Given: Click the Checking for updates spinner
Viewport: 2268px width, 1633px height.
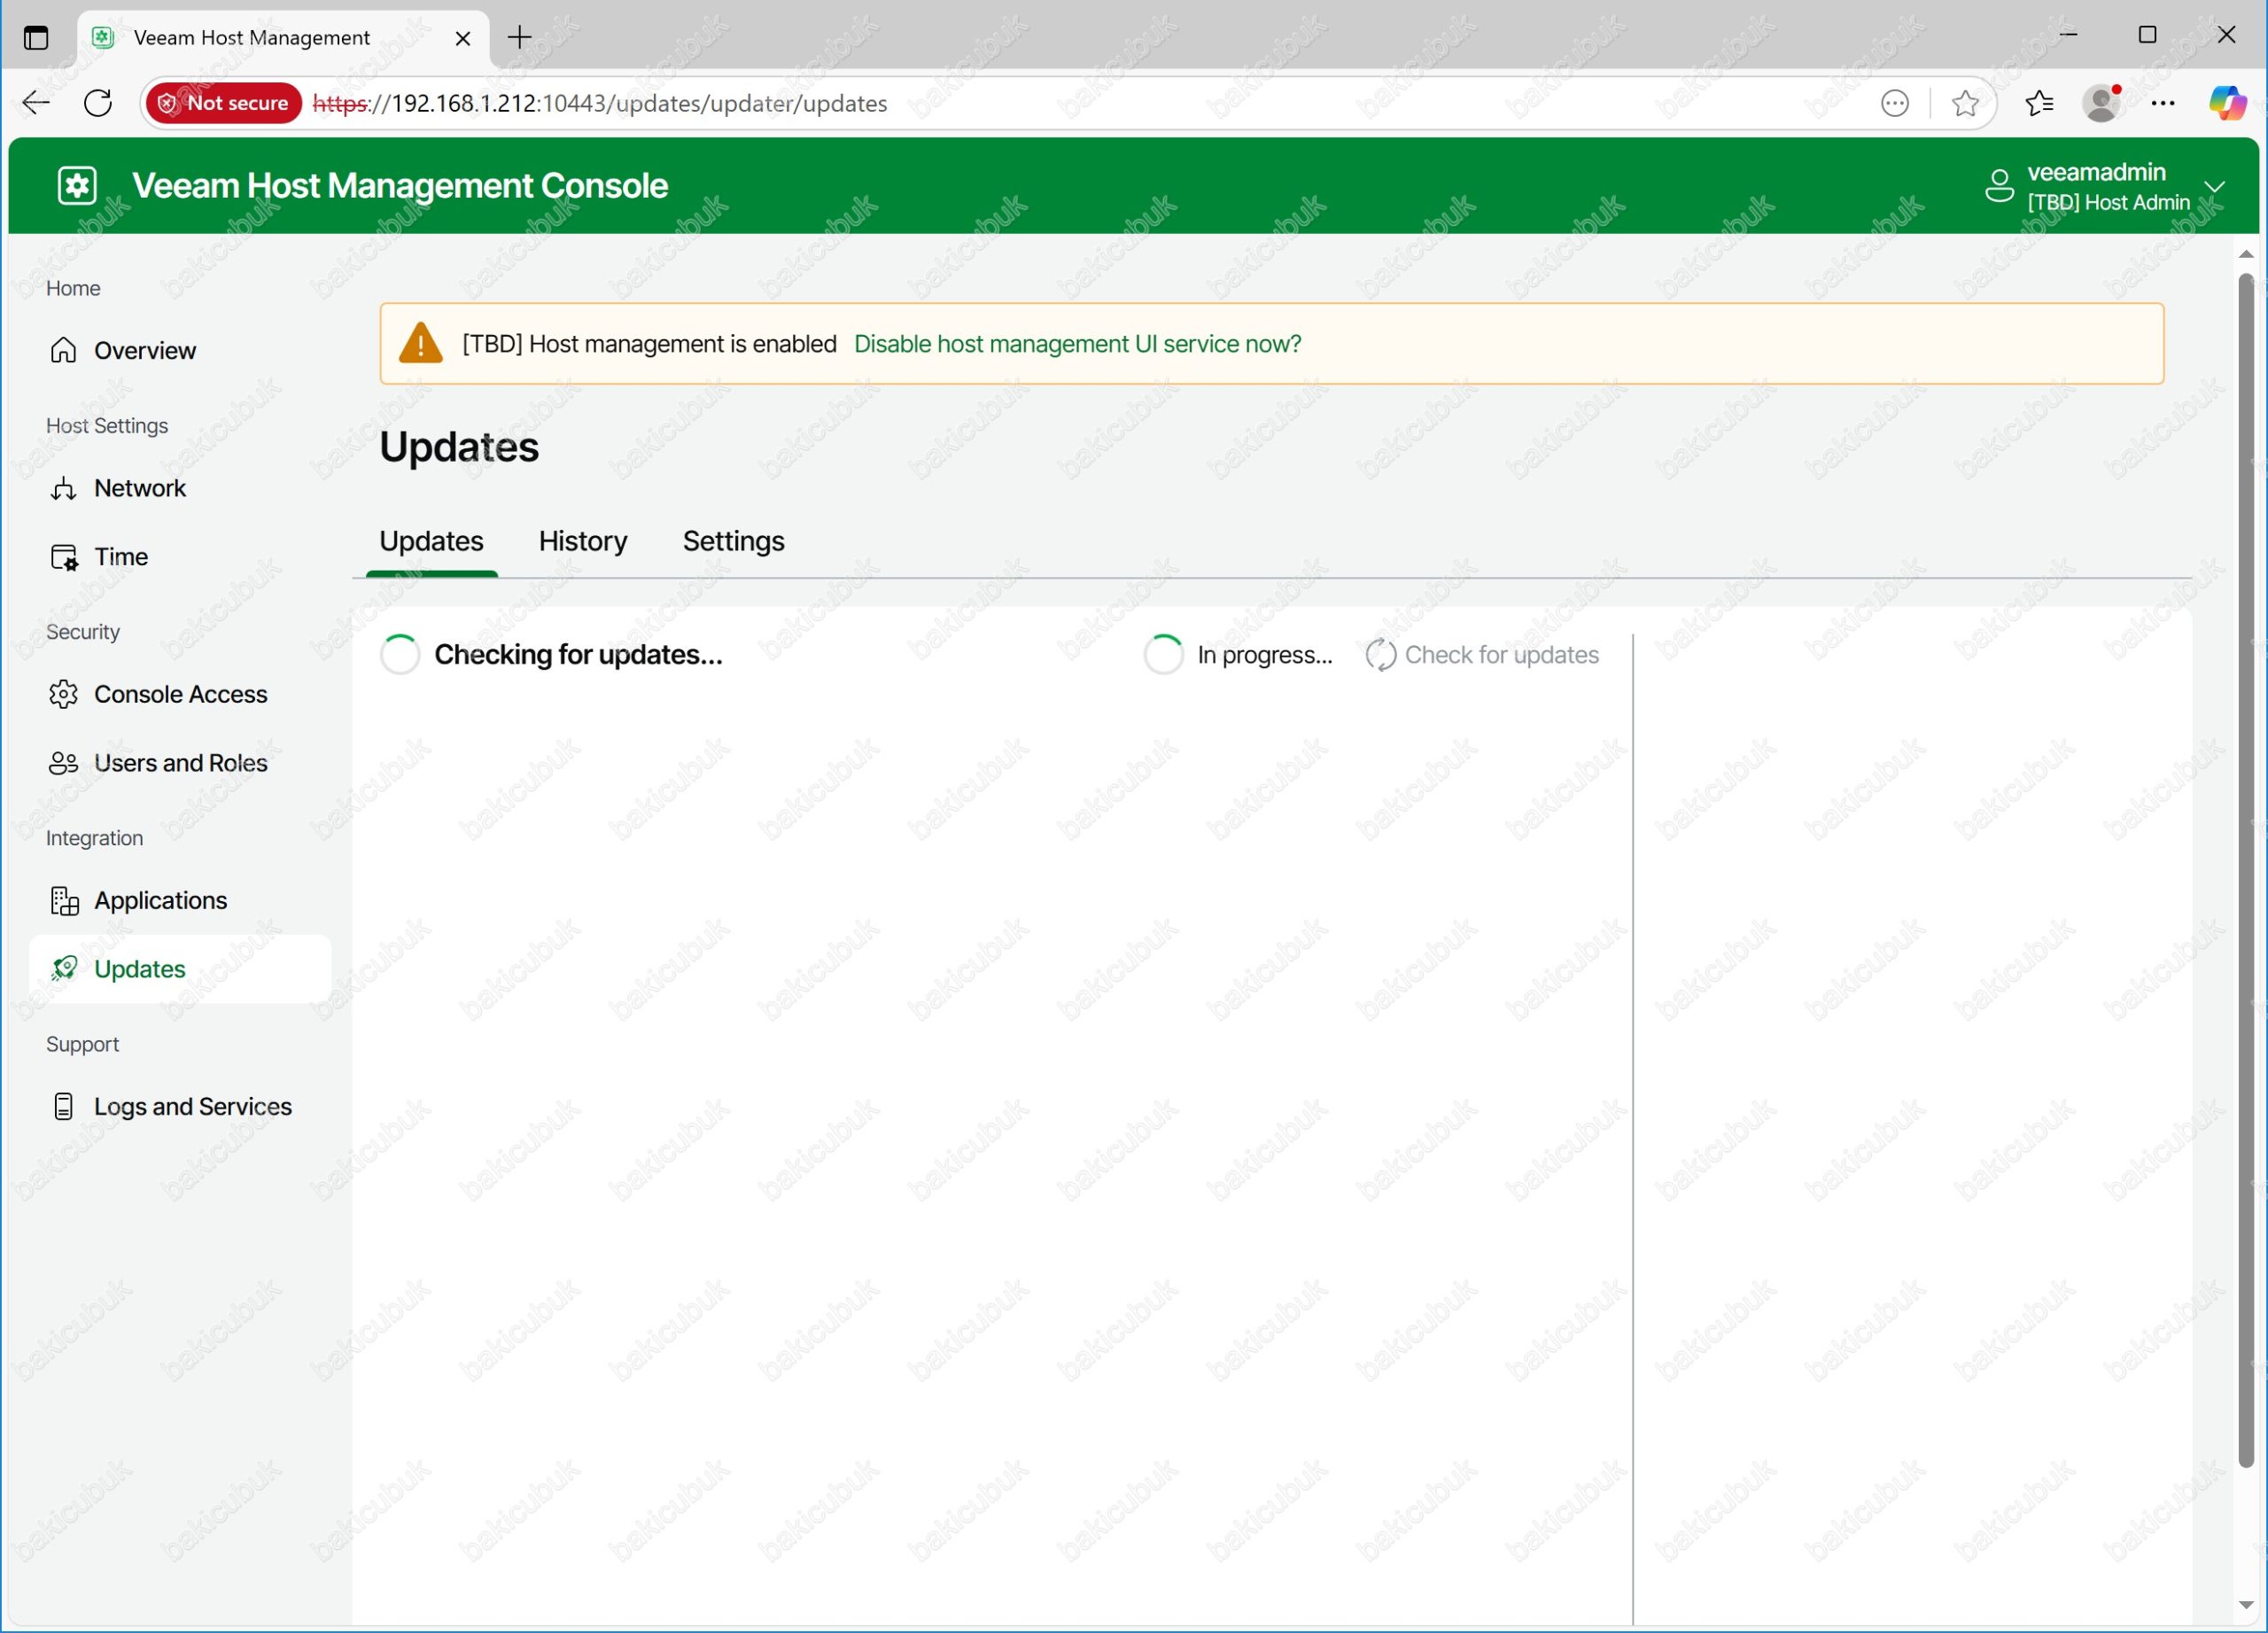Looking at the screenshot, I should click(x=400, y=655).
